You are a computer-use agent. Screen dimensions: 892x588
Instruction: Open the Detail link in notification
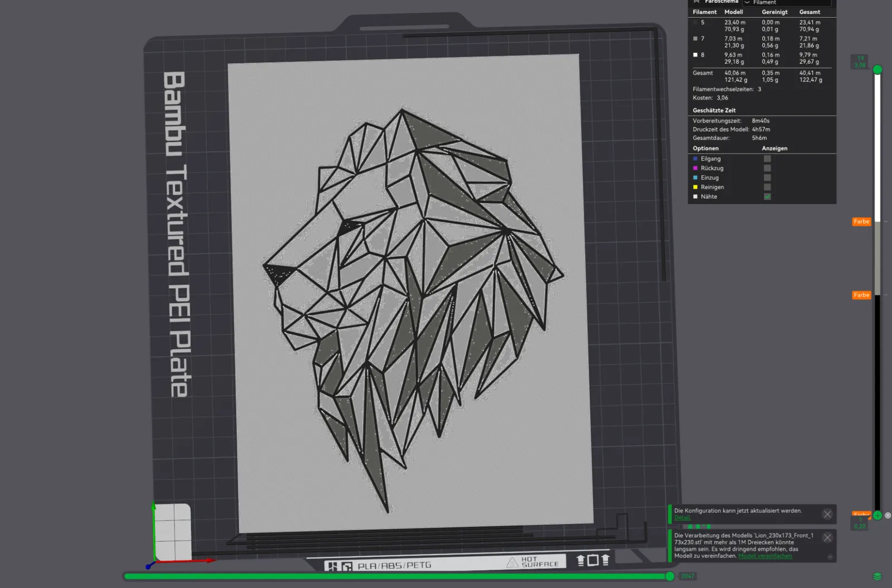682,518
